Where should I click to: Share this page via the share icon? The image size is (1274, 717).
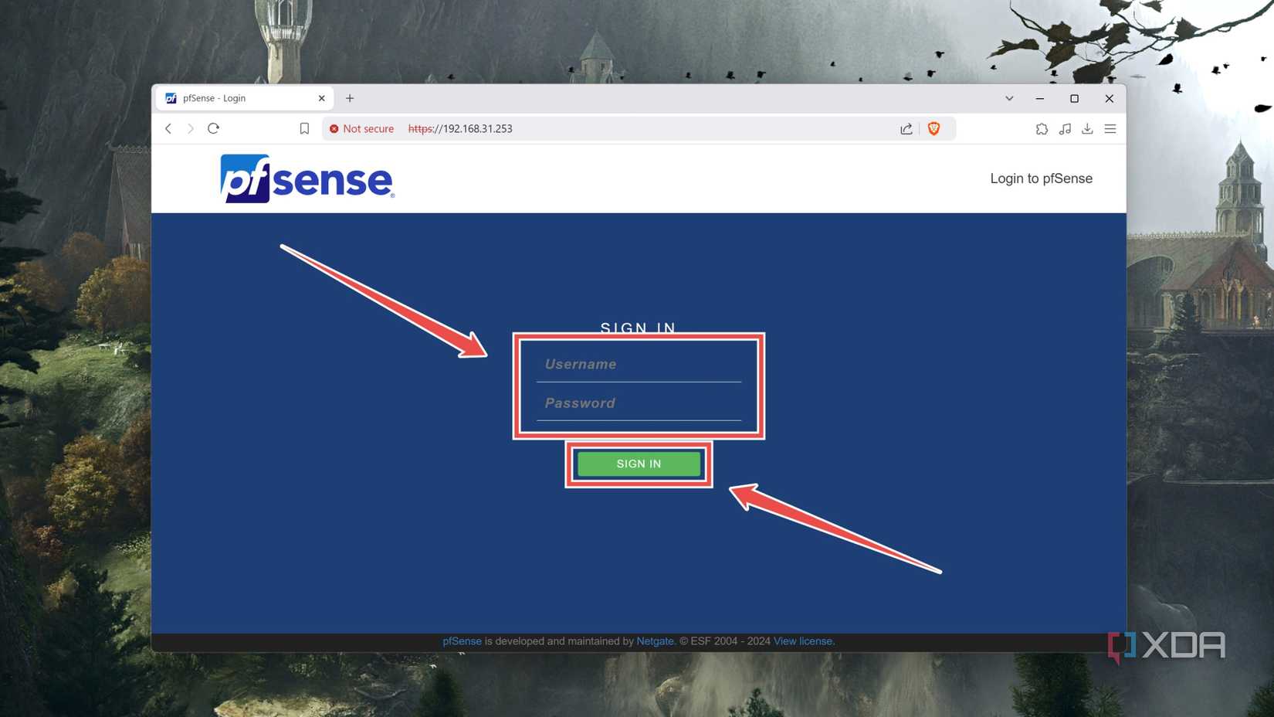(906, 129)
